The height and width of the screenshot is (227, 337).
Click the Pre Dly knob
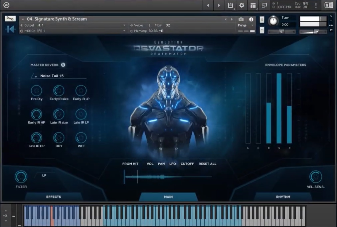coord(37,91)
